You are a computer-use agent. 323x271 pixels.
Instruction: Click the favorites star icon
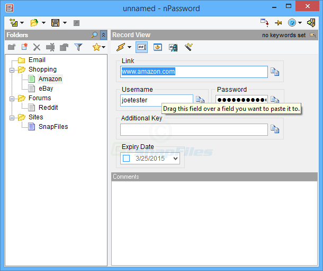pyautogui.click(x=96, y=47)
